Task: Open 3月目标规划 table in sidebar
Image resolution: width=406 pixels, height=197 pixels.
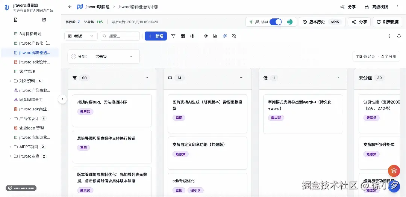Action: click(30, 34)
